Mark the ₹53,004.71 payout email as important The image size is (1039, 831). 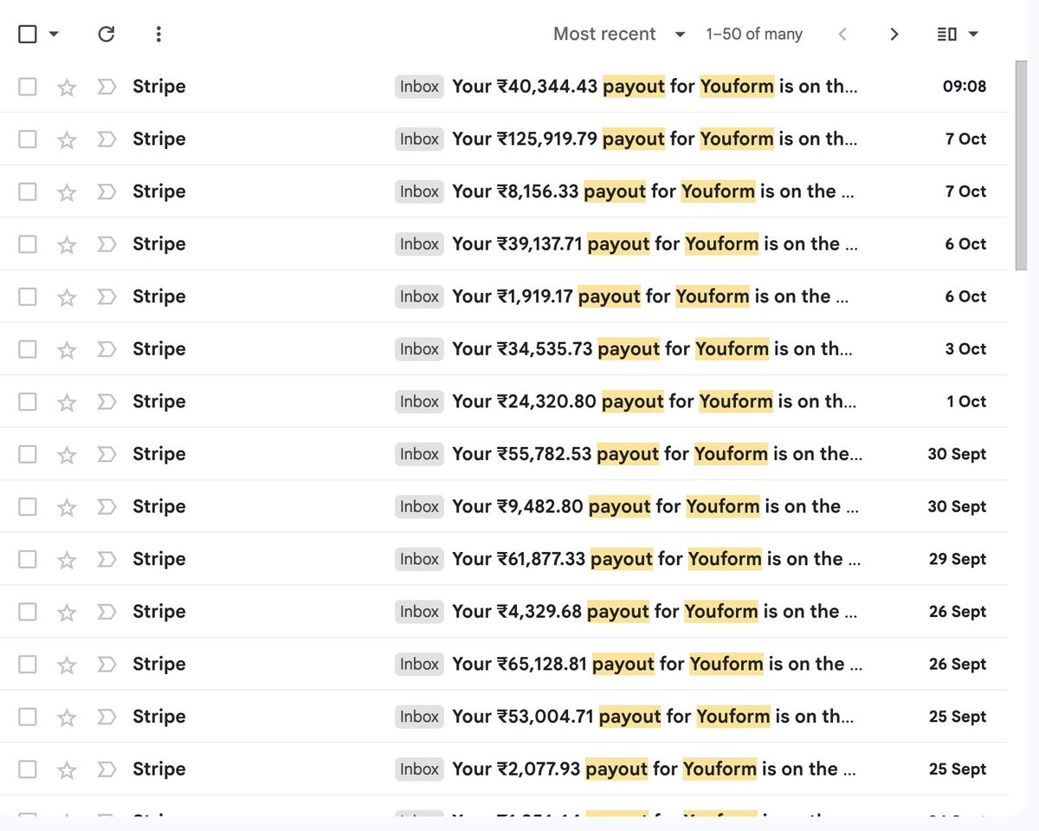pyautogui.click(x=106, y=717)
